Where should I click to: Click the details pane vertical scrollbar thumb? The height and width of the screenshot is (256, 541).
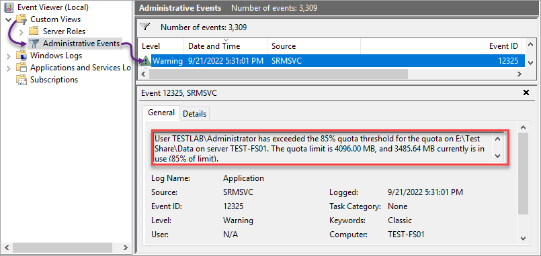point(523,174)
